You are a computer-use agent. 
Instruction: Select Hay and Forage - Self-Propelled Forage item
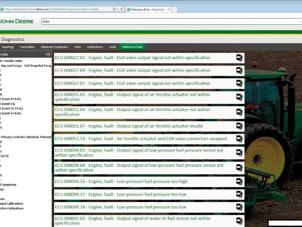click(26, 66)
